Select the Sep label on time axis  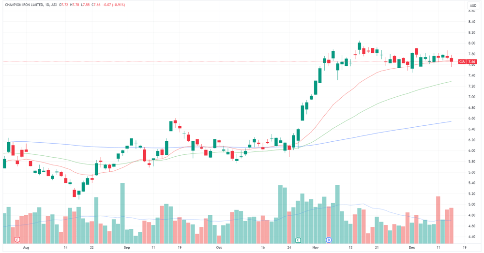(127, 248)
